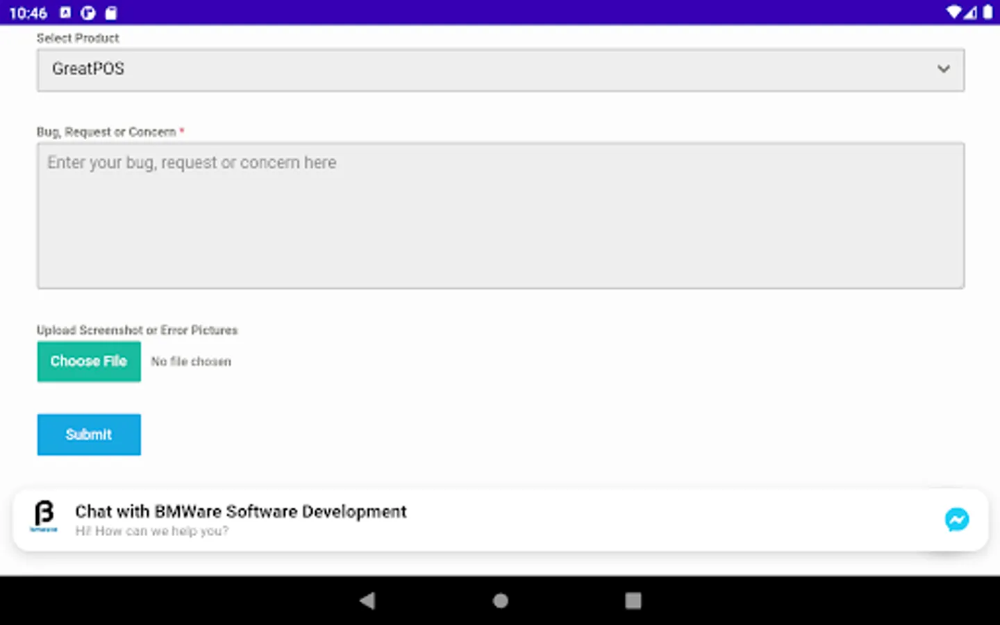
Task: Tap the circular notification icon in status bar
Action: tap(88, 12)
